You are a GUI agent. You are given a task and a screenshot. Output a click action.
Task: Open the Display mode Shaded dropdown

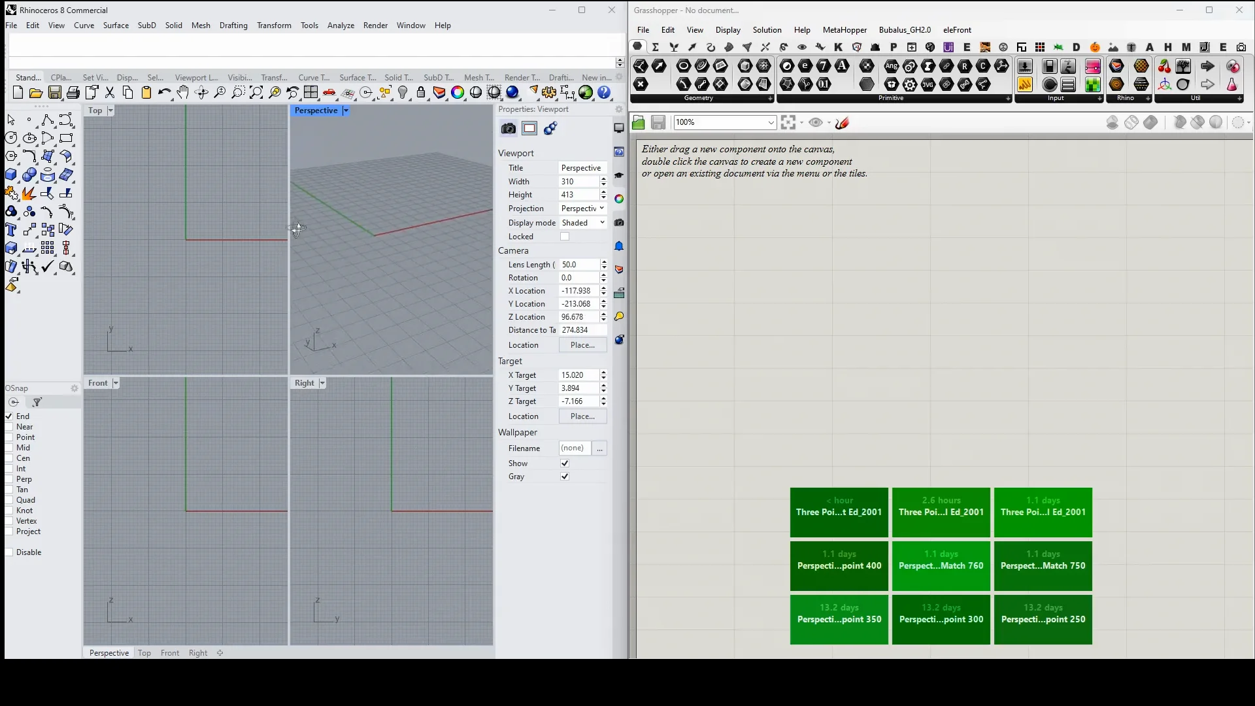click(x=582, y=223)
